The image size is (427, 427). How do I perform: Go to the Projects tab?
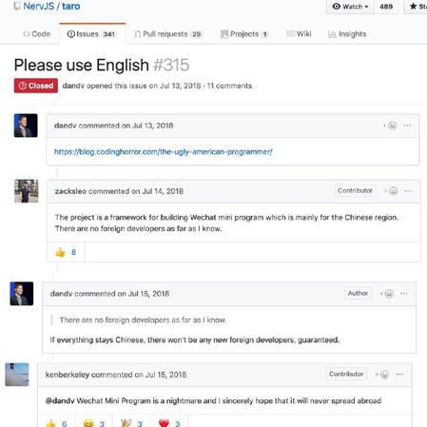pyautogui.click(x=244, y=34)
